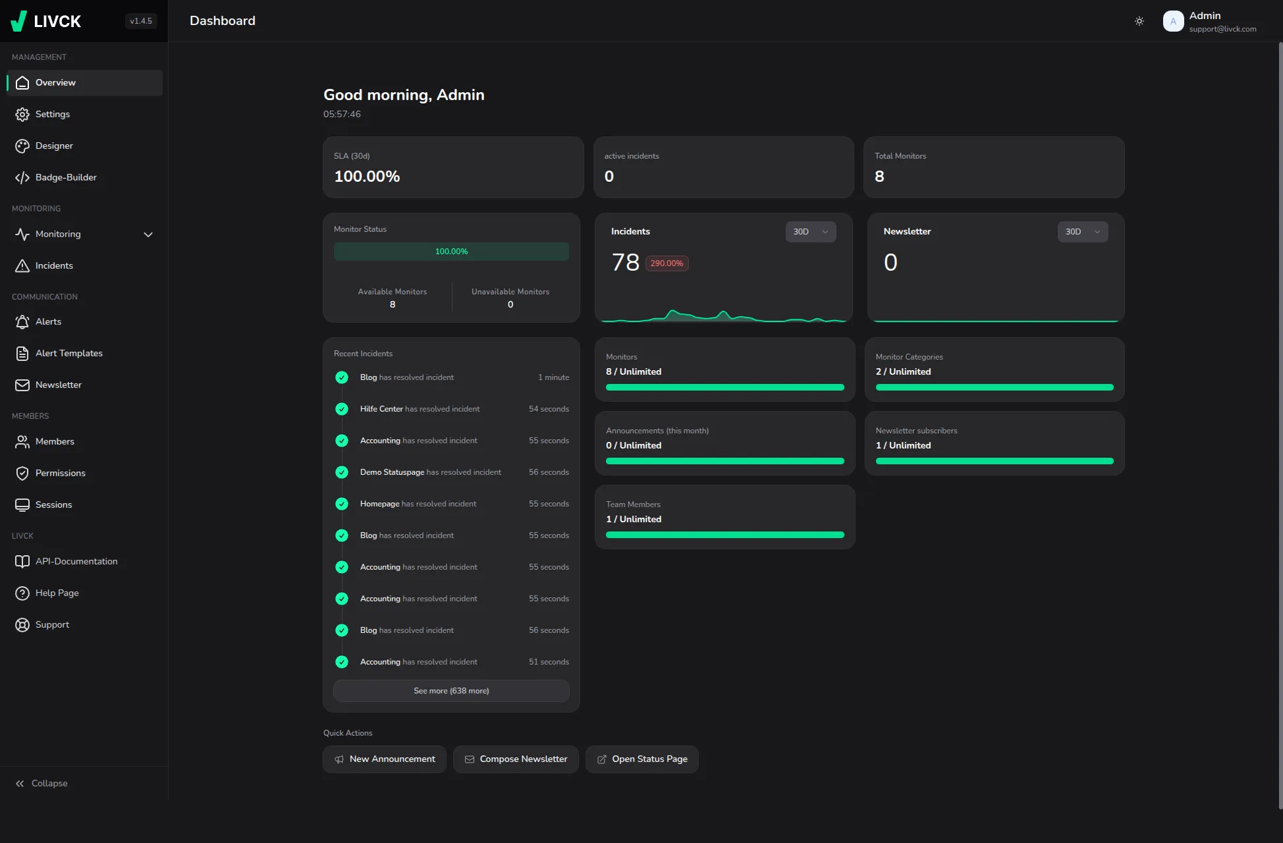Open Alerts via the bell icon

point(22,322)
